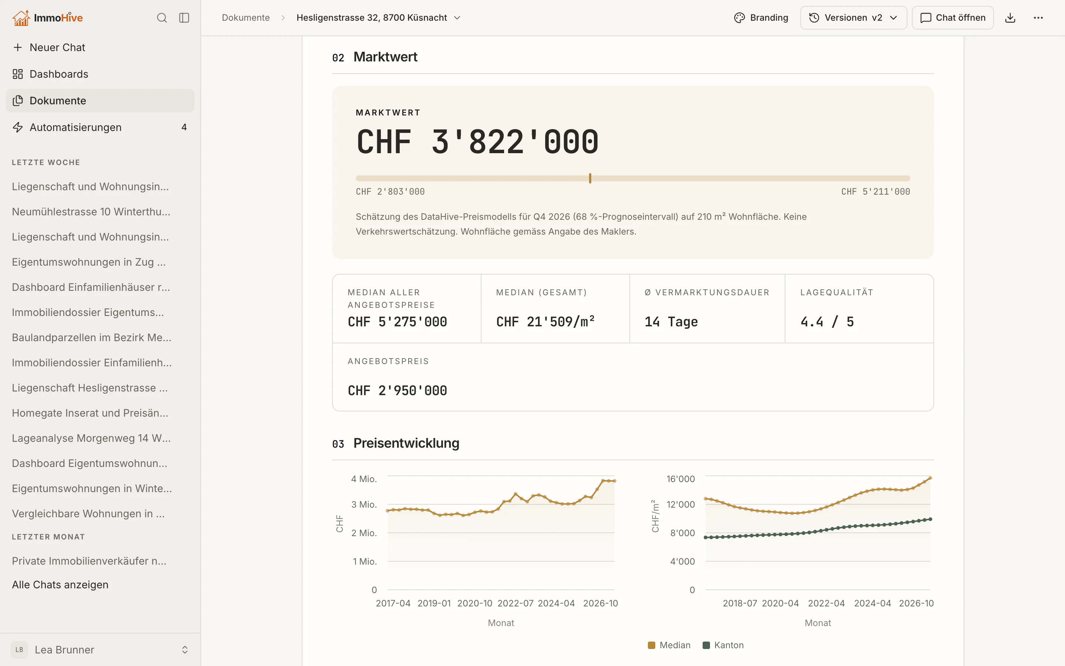Image resolution: width=1065 pixels, height=666 pixels.
Task: Toggle the Median legend series
Action: click(x=669, y=645)
